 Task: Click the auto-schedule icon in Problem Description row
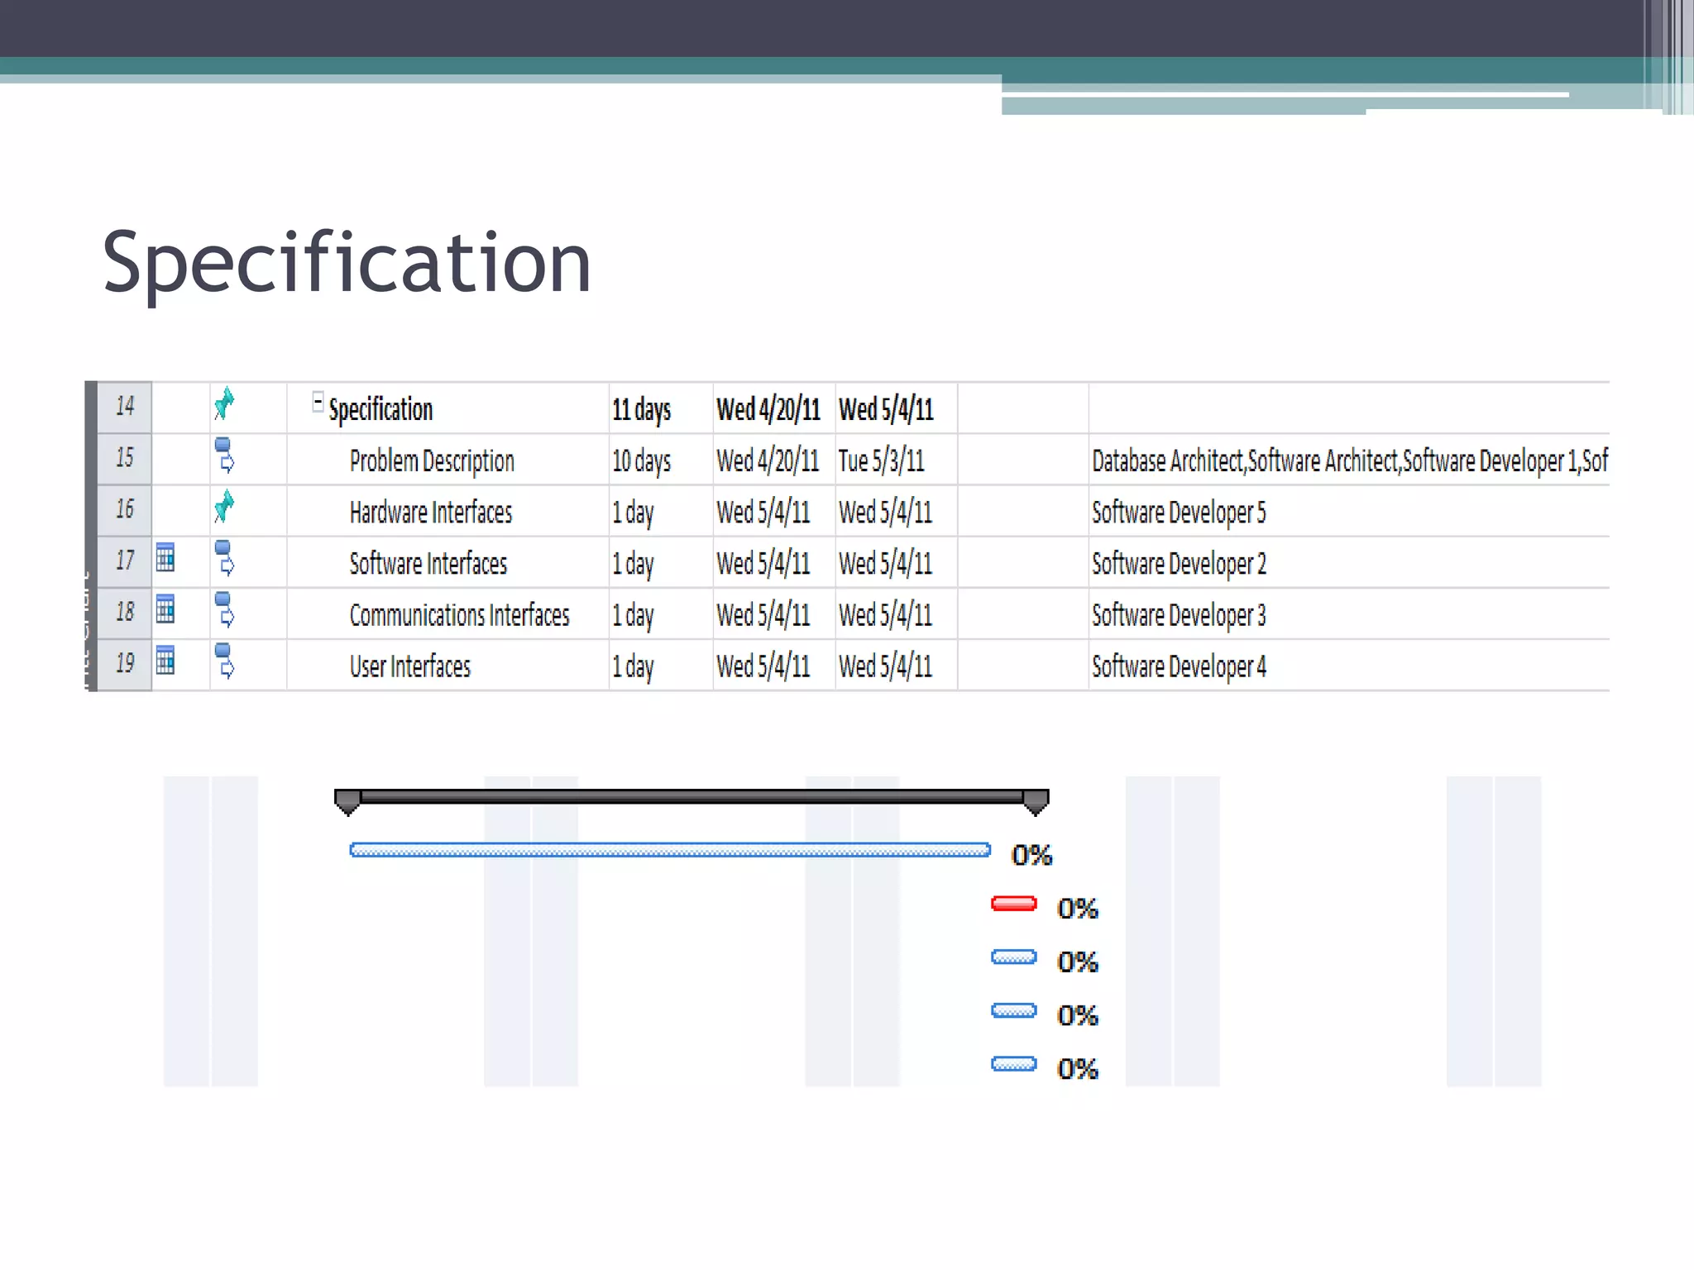[x=225, y=456]
